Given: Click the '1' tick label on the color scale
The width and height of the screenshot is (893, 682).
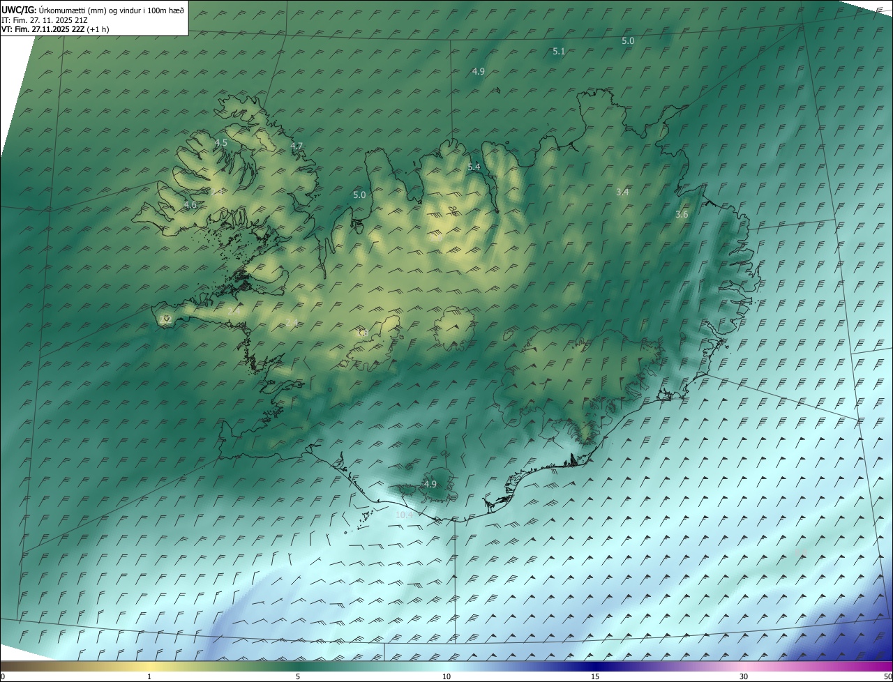Looking at the screenshot, I should [x=149, y=676].
